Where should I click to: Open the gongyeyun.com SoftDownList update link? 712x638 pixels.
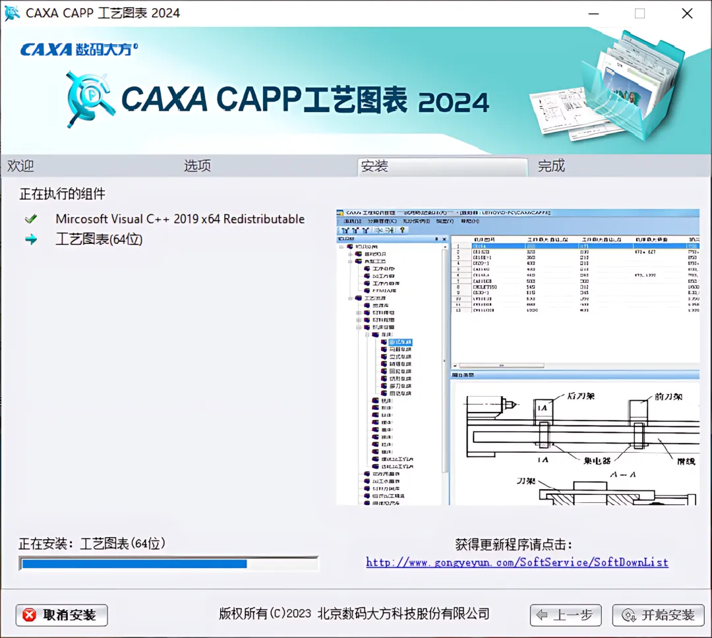click(518, 562)
